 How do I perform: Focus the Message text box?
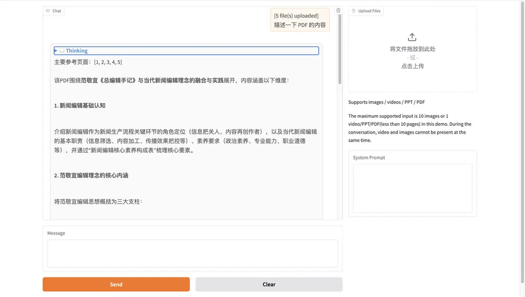[193, 253]
